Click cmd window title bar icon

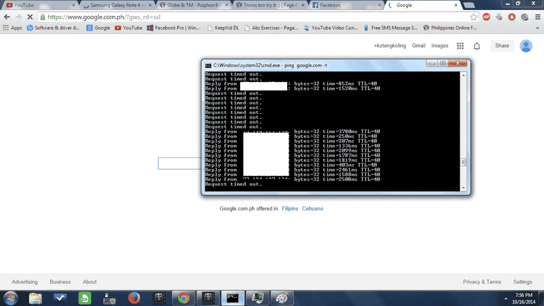click(208, 65)
